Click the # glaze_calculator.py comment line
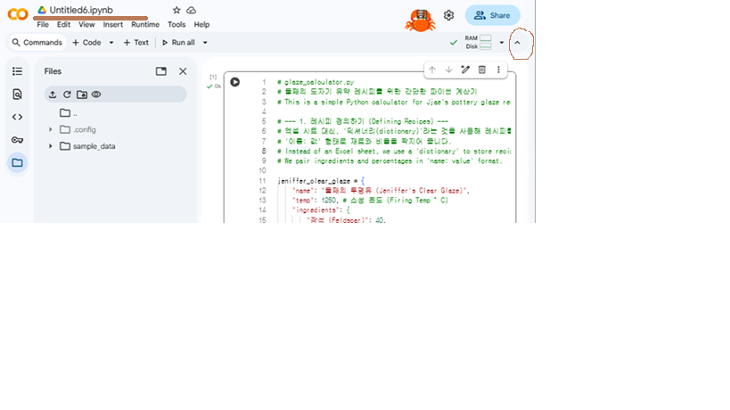This screenshot has width=730, height=410. click(x=316, y=82)
